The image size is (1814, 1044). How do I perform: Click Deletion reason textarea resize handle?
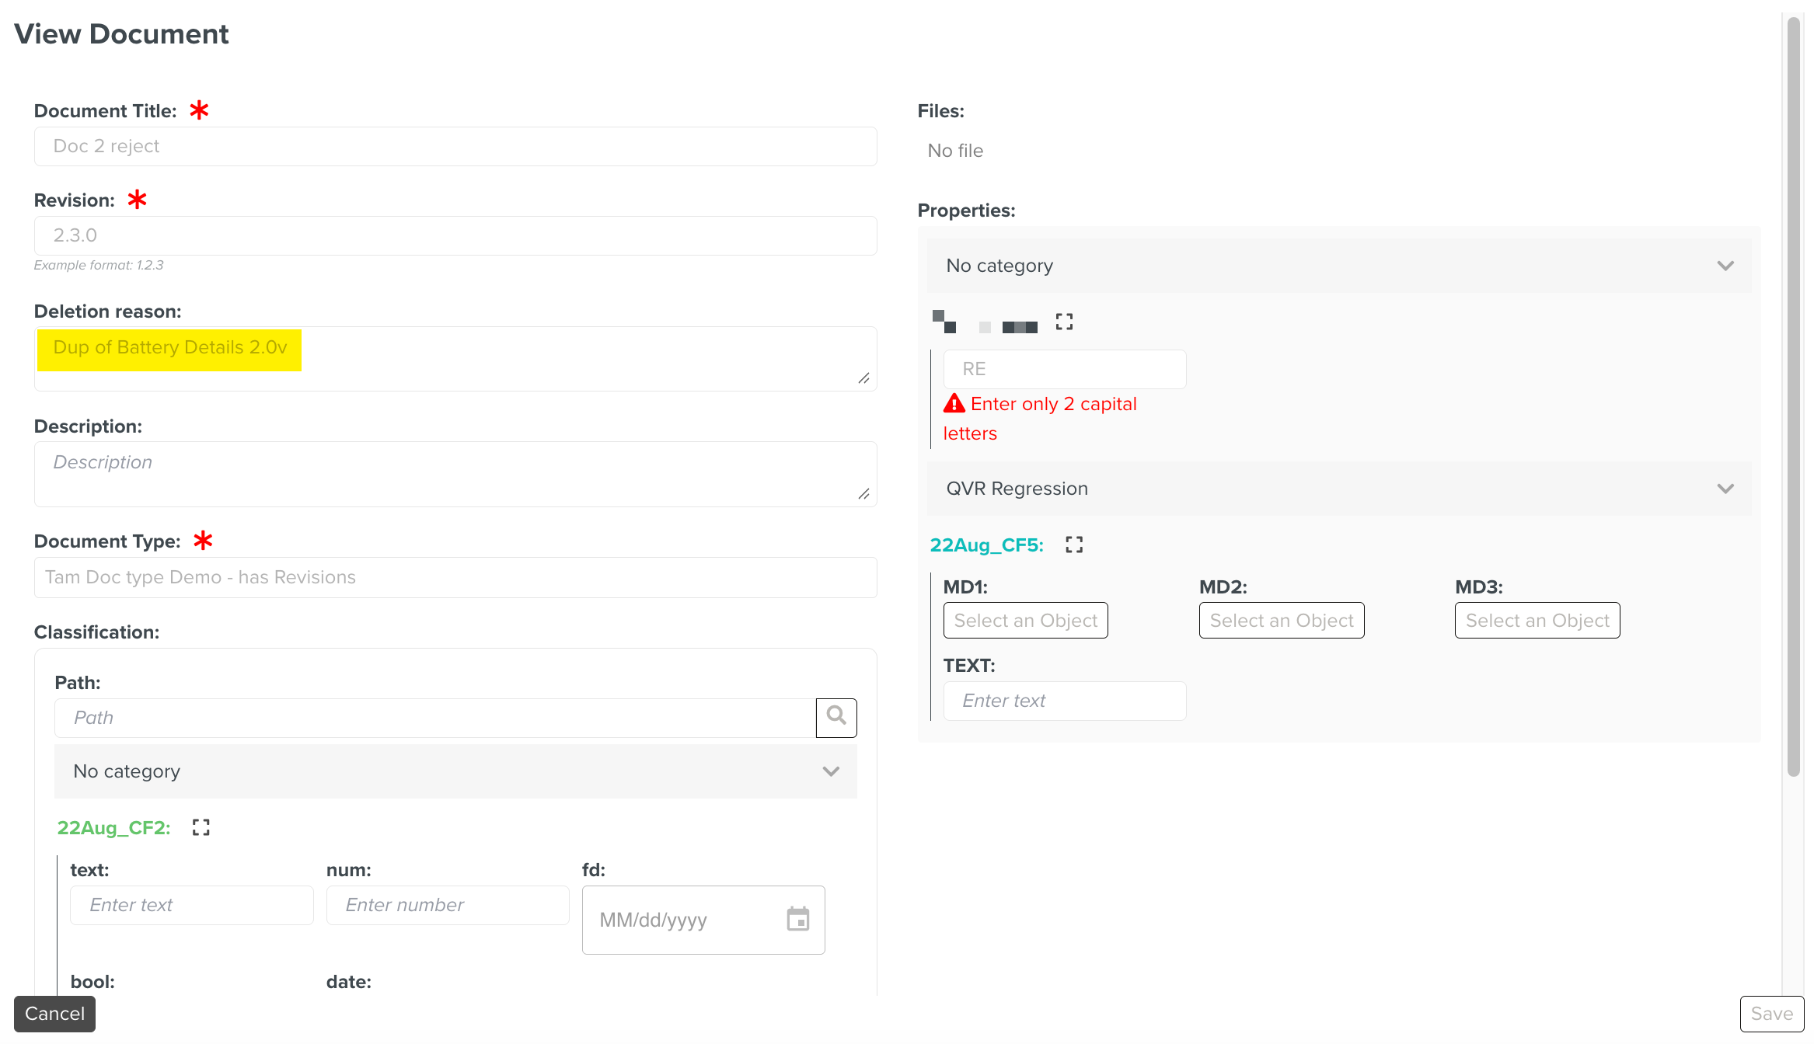click(863, 378)
